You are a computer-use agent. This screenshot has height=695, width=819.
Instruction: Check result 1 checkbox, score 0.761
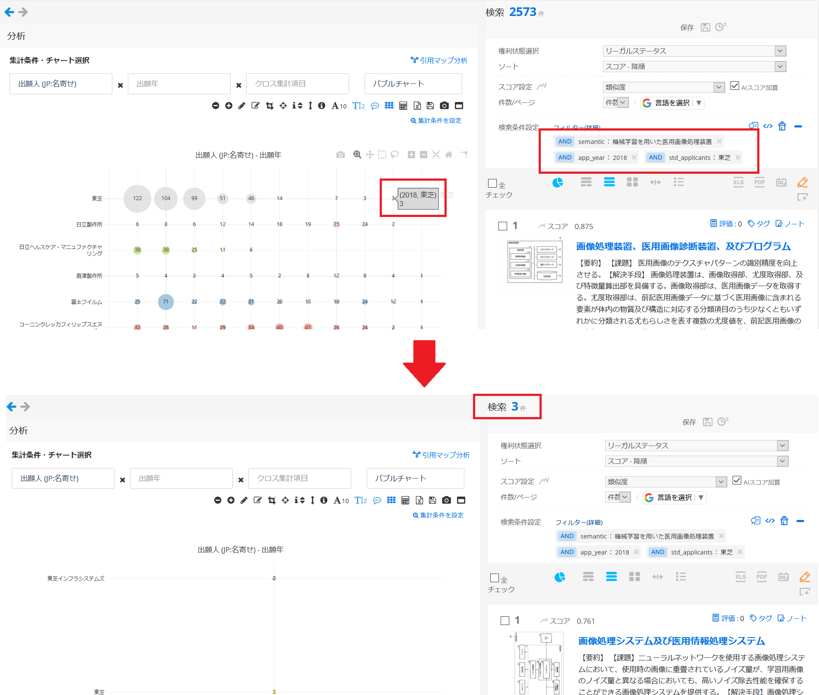click(505, 621)
